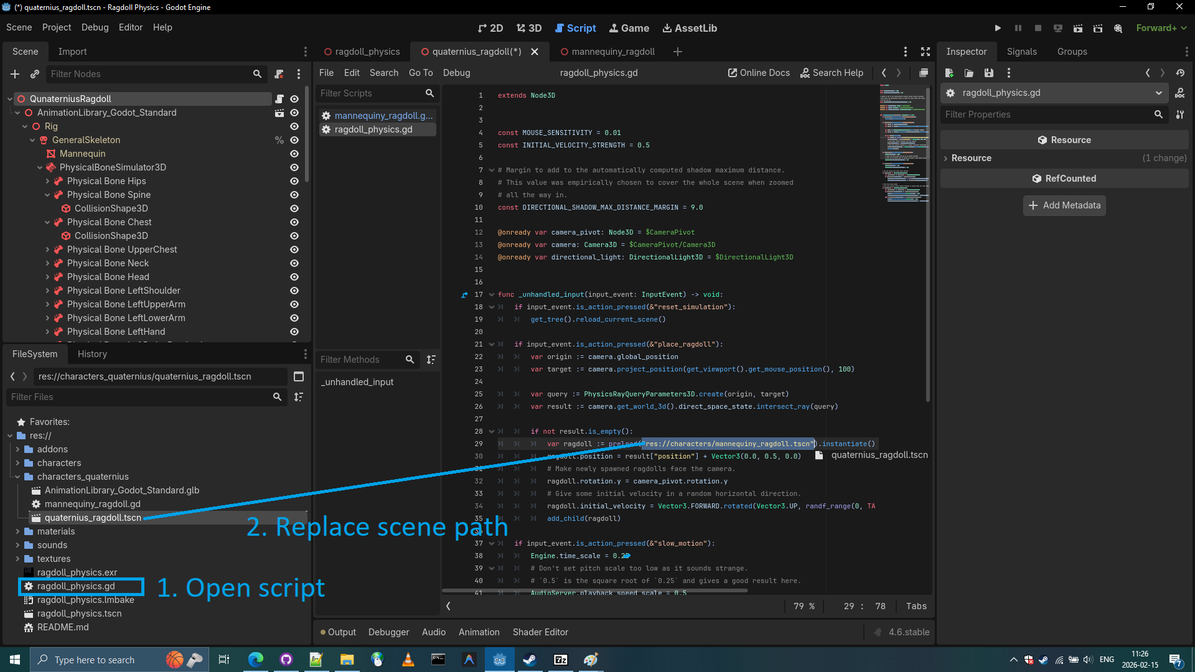Expand Physical Bone Hips tree node
1195x672 pixels.
(47, 181)
